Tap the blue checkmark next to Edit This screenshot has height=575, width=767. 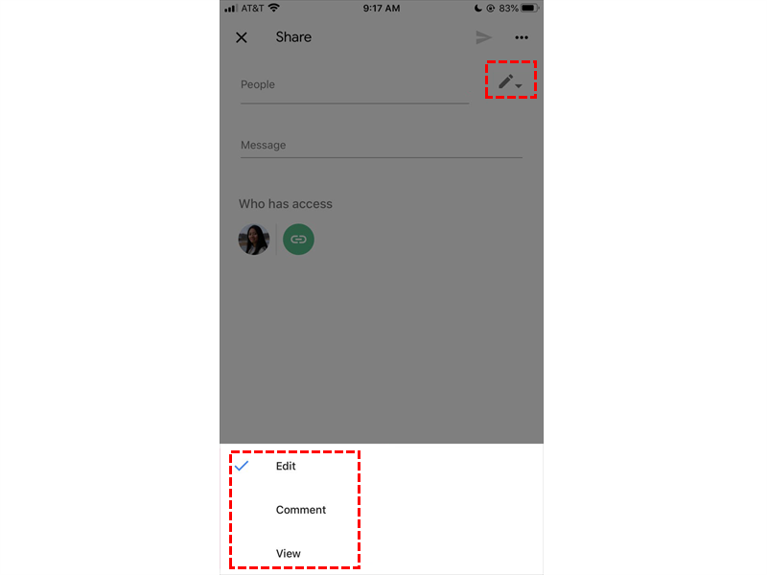(242, 466)
